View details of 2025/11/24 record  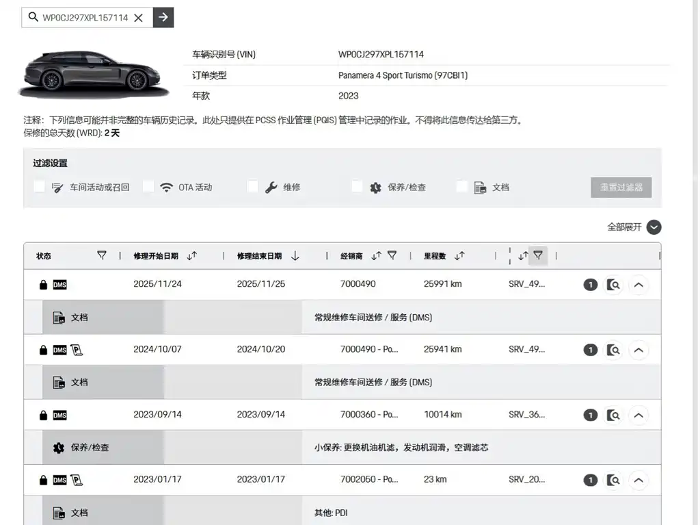(x=613, y=285)
